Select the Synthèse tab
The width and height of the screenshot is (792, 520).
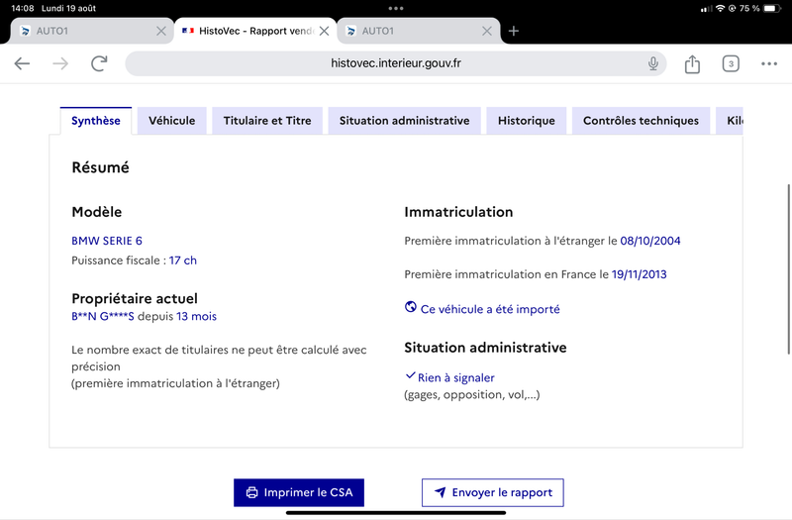96,121
